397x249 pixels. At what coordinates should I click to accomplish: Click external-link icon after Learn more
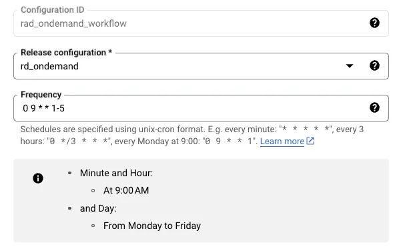coord(310,141)
